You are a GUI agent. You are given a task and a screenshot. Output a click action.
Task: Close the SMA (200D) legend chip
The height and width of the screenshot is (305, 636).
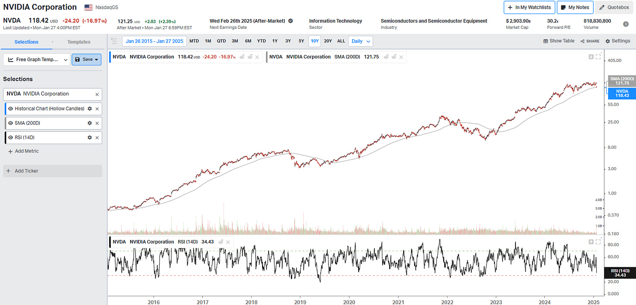pos(401,57)
